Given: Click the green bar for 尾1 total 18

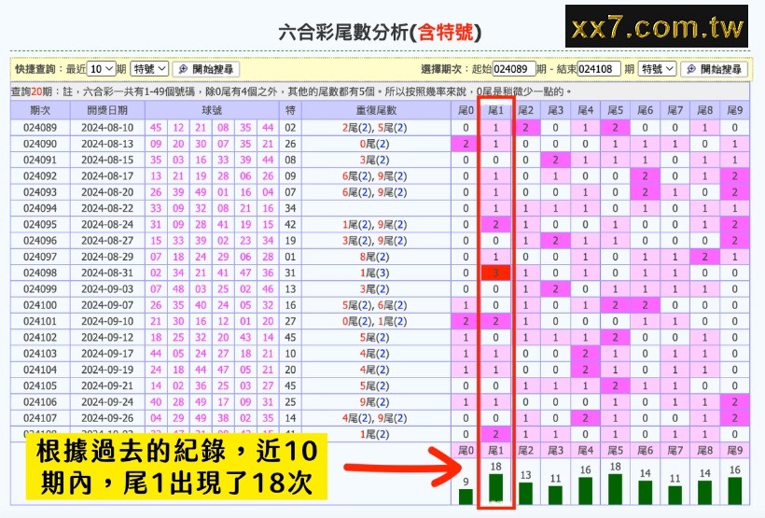Looking at the screenshot, I should click(495, 488).
